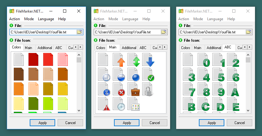Viewport: 262px width, 136px height.
Task: Open file browse icon in right window
Action: point(249,32)
